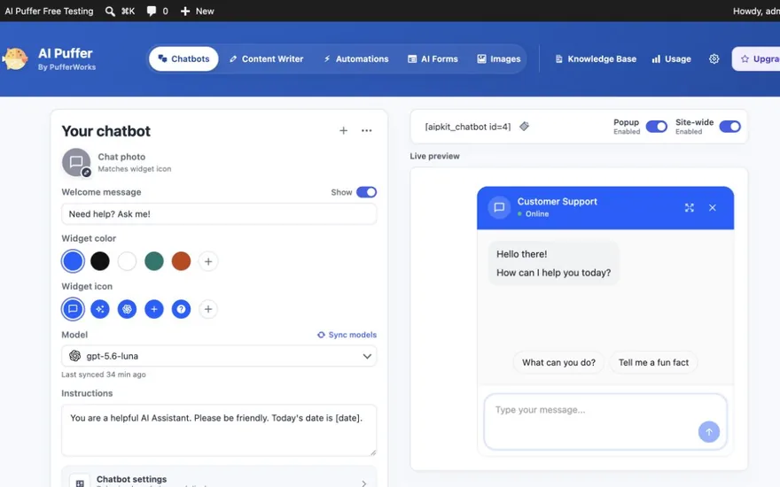
Task: Upload a custom widget icon
Action: point(208,309)
